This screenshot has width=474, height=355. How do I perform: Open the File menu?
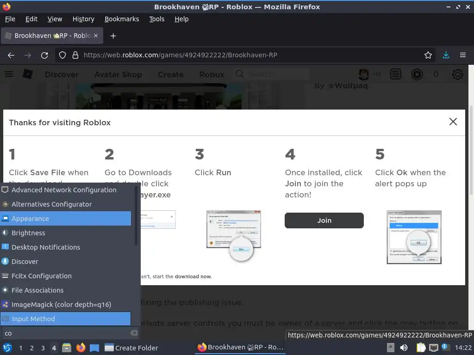(10, 19)
